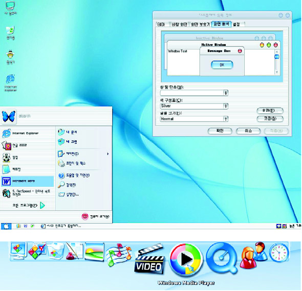302x291 pixels.
Task: Open My Pictures (내 그림) in Start menu
Action: 68,142
